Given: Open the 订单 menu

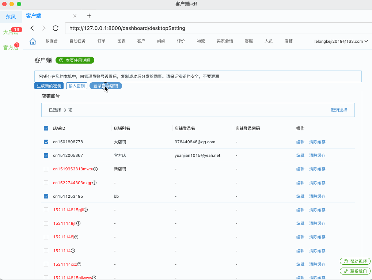Looking at the screenshot, I should pyautogui.click(x=102, y=41).
